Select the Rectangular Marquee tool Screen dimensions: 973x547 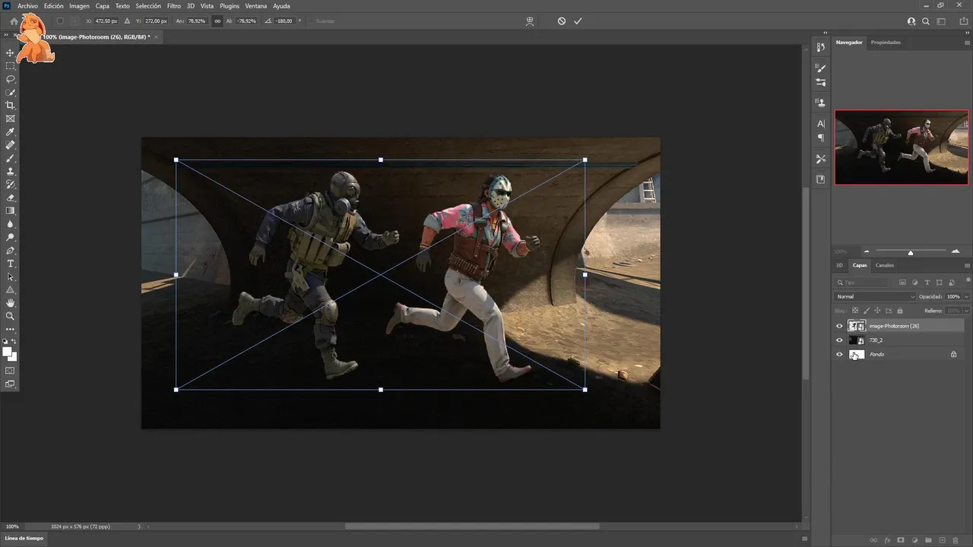coord(11,66)
